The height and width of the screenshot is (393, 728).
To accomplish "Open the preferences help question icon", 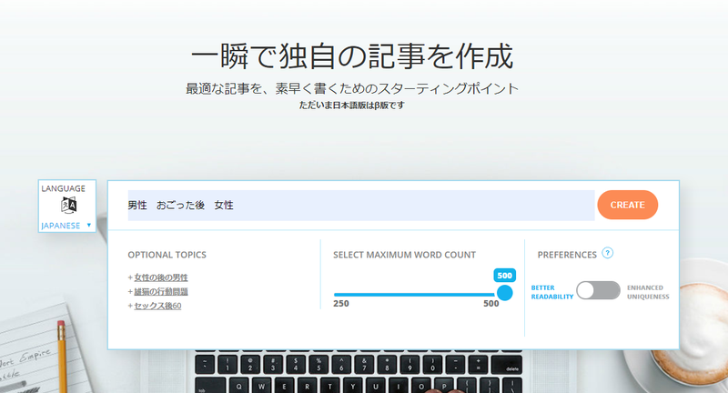I will tap(607, 253).
